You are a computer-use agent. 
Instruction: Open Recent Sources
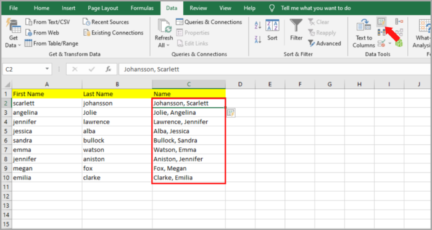(x=106, y=22)
